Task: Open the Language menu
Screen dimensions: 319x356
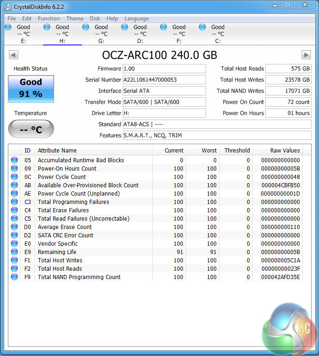Action: (137, 19)
